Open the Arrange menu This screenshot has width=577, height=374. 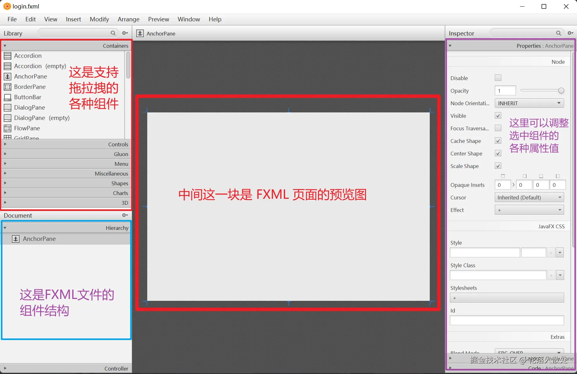click(128, 19)
